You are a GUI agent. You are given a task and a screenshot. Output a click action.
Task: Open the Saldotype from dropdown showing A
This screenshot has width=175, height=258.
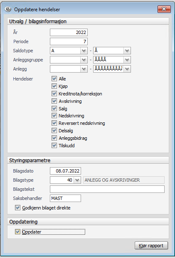84,51
